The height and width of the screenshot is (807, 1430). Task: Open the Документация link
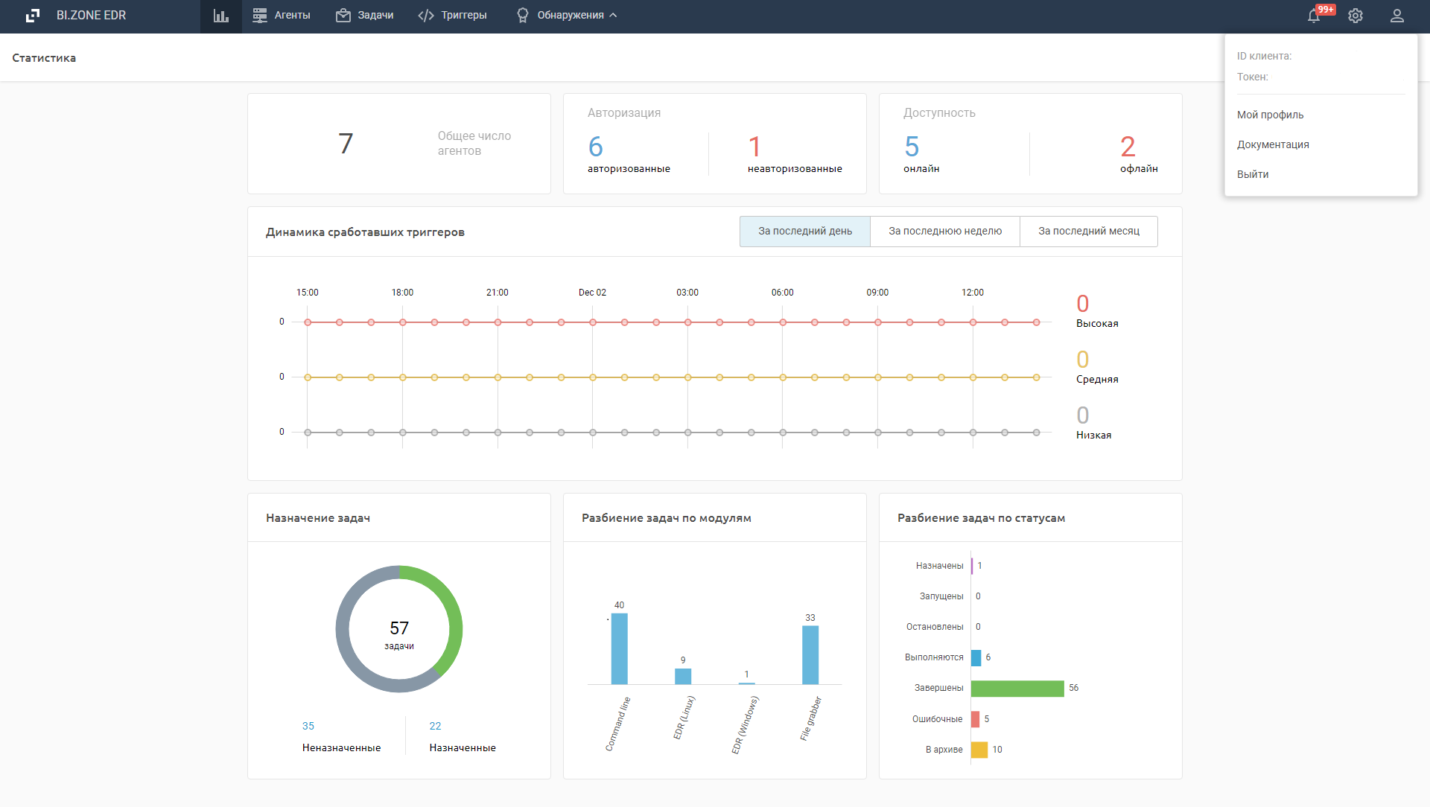(x=1272, y=144)
